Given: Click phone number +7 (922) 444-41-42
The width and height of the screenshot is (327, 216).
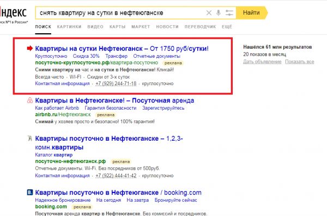Looking at the screenshot, I should [116, 176].
